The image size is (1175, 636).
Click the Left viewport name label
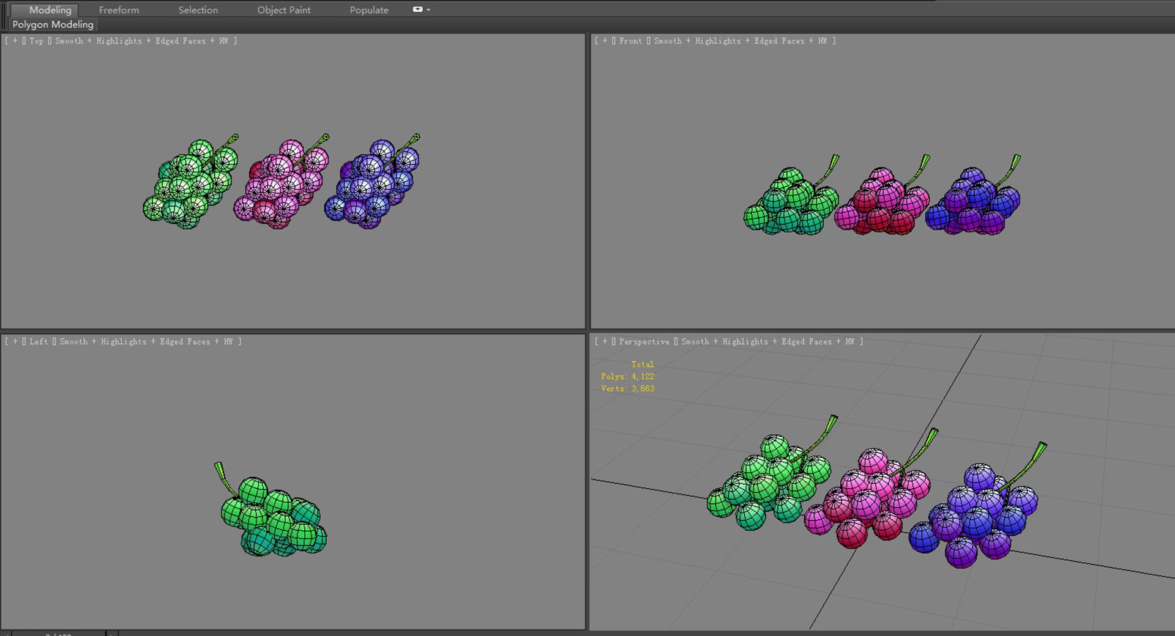coord(39,342)
